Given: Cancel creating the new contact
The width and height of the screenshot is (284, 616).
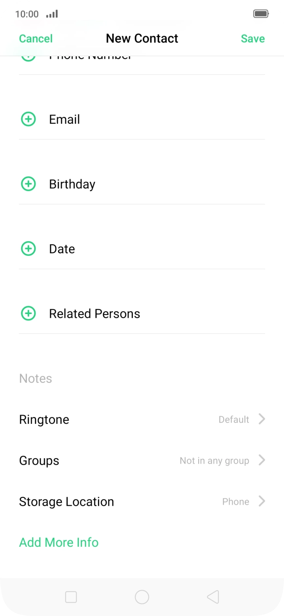Looking at the screenshot, I should pos(36,39).
